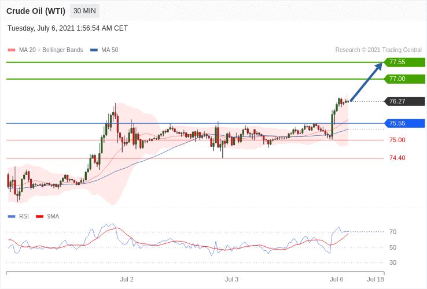The width and height of the screenshot is (427, 289).
Task: Click the blue 75.55 pivot price tag
Action: click(404, 123)
